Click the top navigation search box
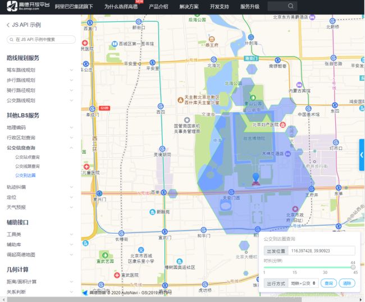The height and width of the screenshot is (302, 365). (x=282, y=6)
